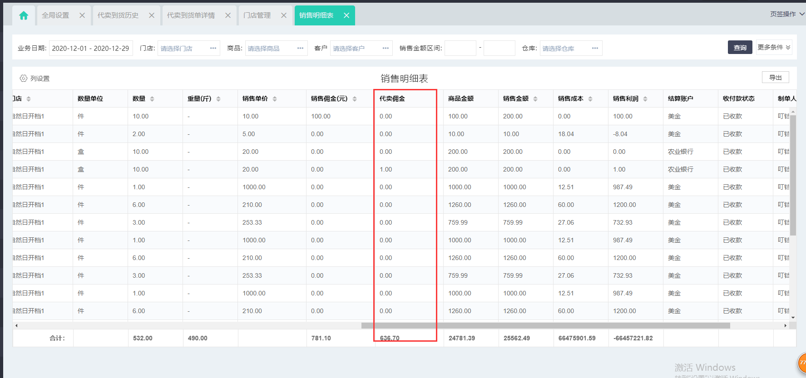Click the total 重量 value 490.00
Screen dimensions: 806x378
(198, 338)
